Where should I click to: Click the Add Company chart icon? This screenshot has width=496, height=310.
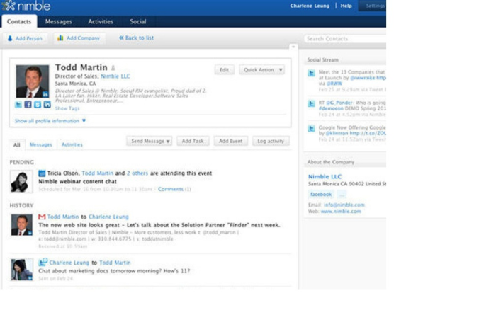coord(60,38)
